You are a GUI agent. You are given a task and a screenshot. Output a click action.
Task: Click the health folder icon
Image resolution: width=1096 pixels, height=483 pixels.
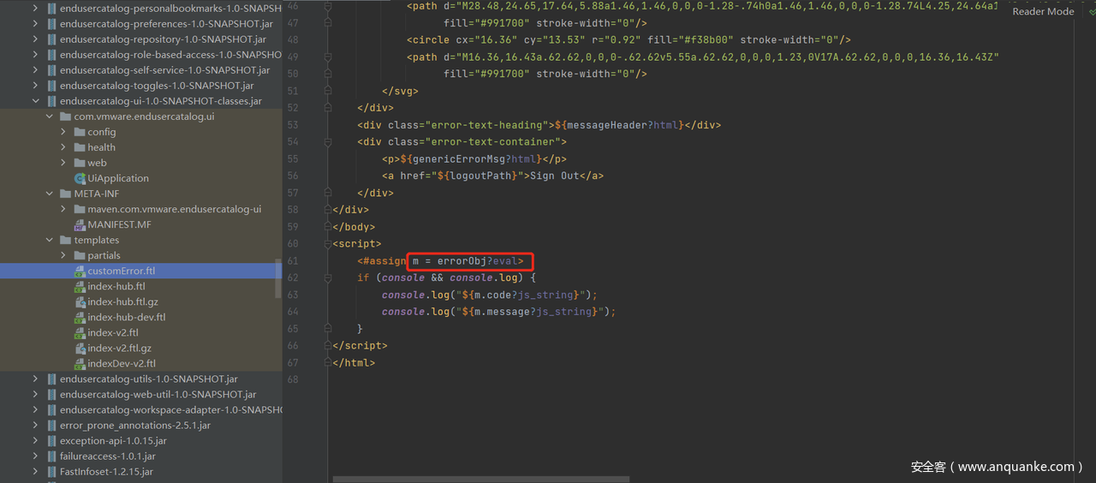(80, 147)
